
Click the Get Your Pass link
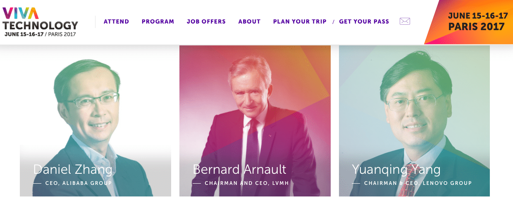pos(364,21)
